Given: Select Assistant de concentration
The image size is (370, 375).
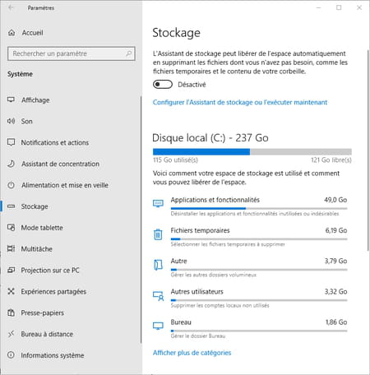Looking at the screenshot, I should coord(60,164).
